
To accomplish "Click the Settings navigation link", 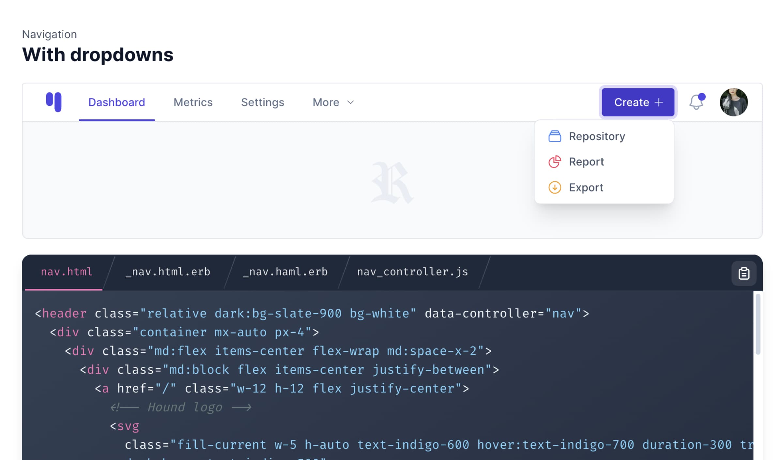I will 262,102.
